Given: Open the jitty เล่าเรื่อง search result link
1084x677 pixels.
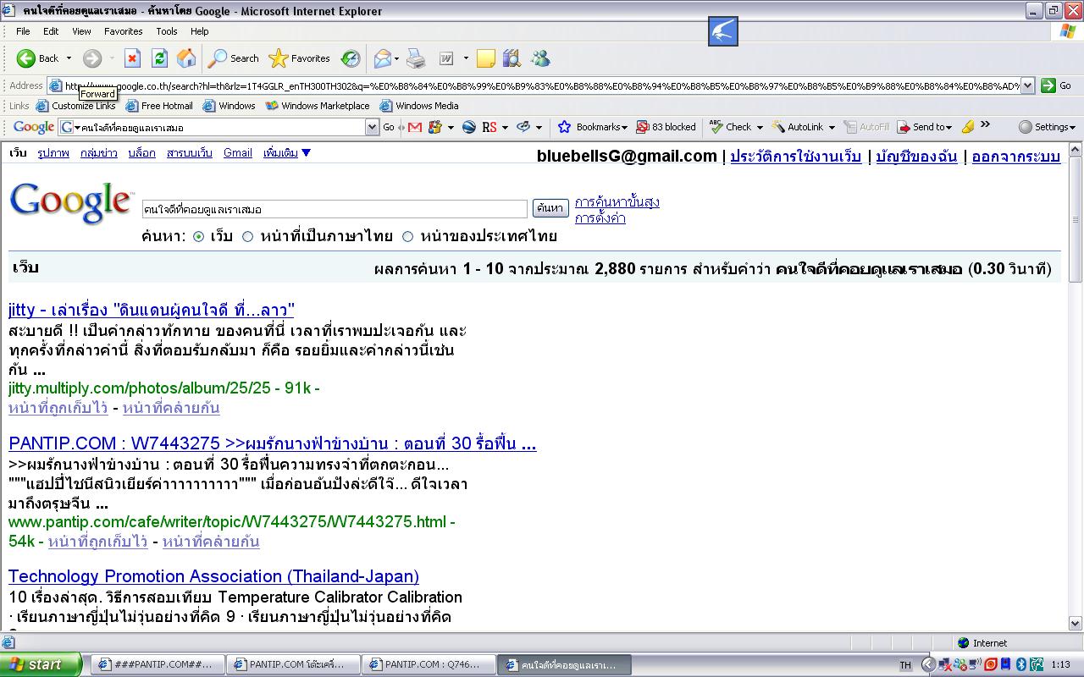Looking at the screenshot, I should point(152,310).
